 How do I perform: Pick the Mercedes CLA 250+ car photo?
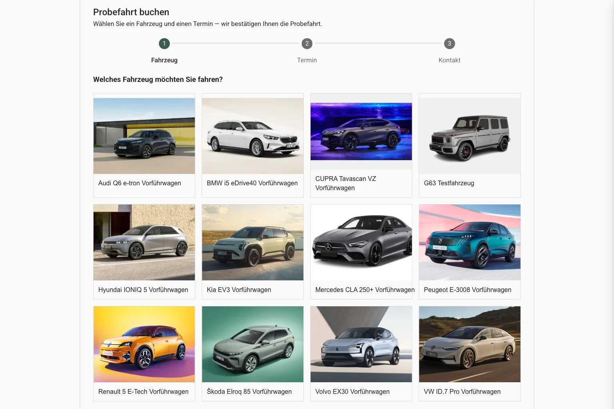click(361, 242)
